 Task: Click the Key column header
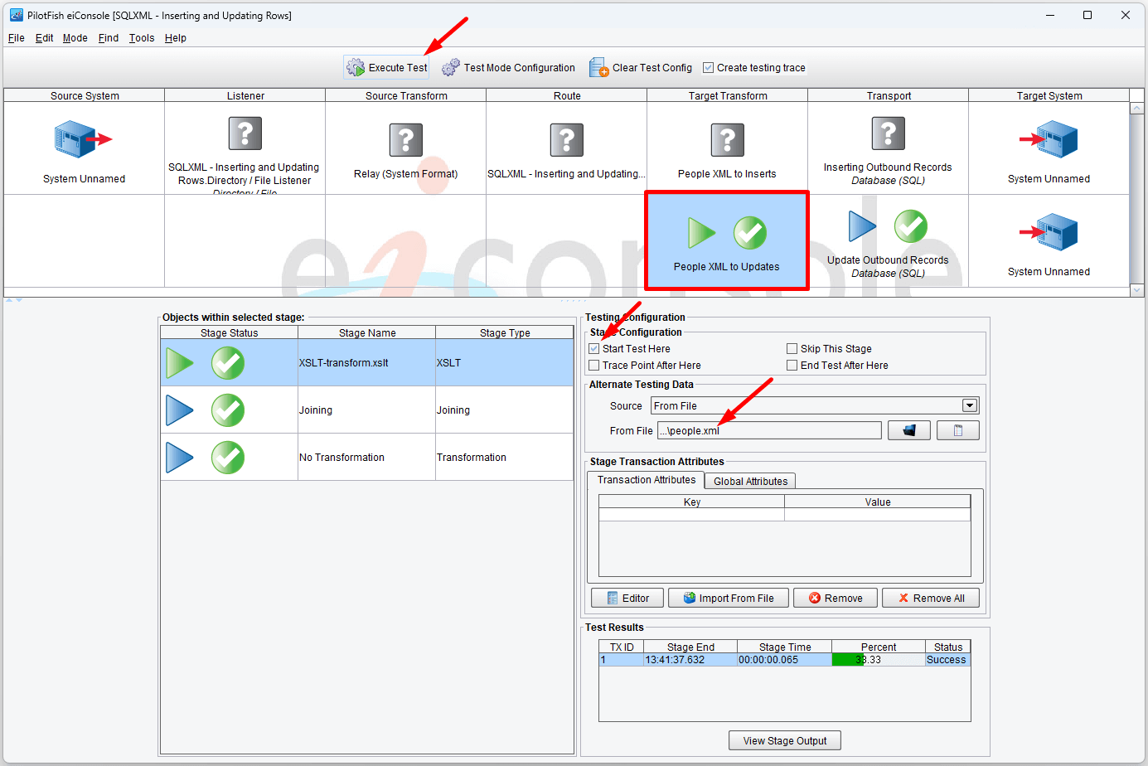[x=692, y=502]
